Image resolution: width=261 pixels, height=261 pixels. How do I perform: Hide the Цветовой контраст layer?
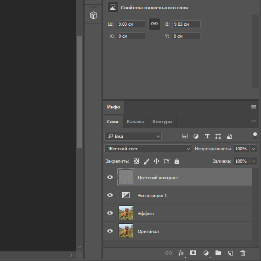pyautogui.click(x=110, y=177)
